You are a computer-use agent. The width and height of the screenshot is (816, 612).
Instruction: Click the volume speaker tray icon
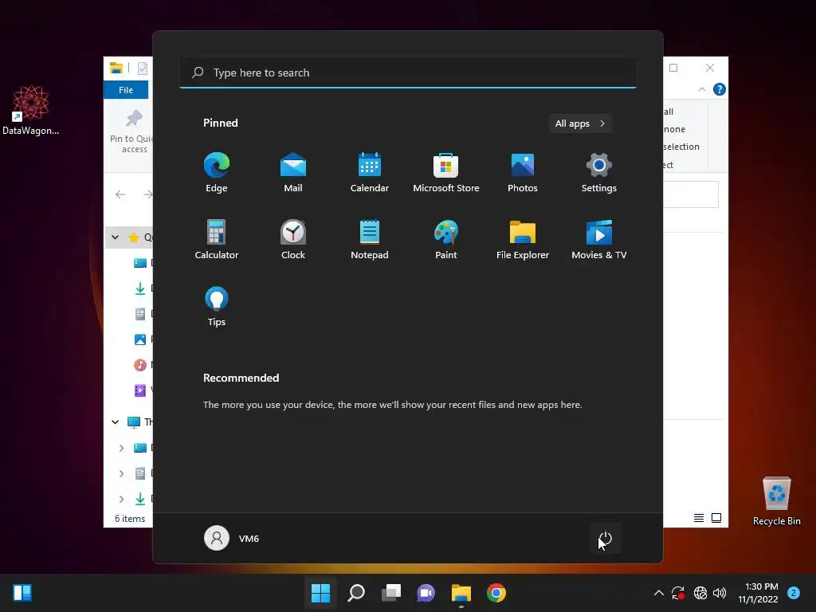720,593
